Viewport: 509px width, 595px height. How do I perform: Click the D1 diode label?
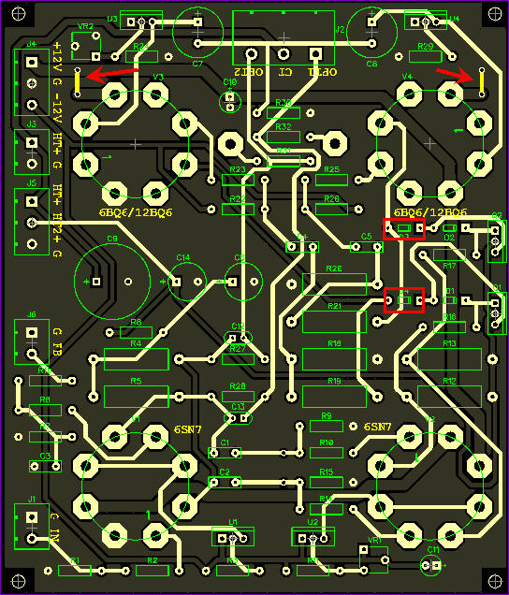point(450,291)
